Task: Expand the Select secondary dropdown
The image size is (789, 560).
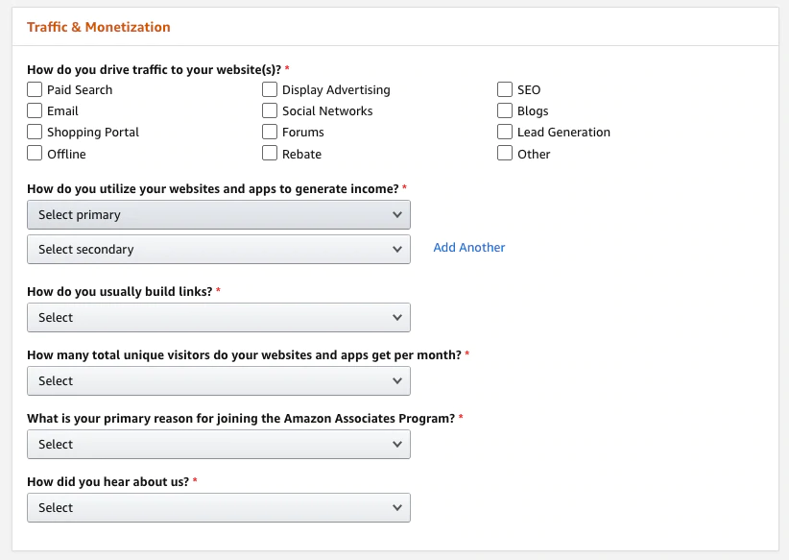Action: coord(219,250)
